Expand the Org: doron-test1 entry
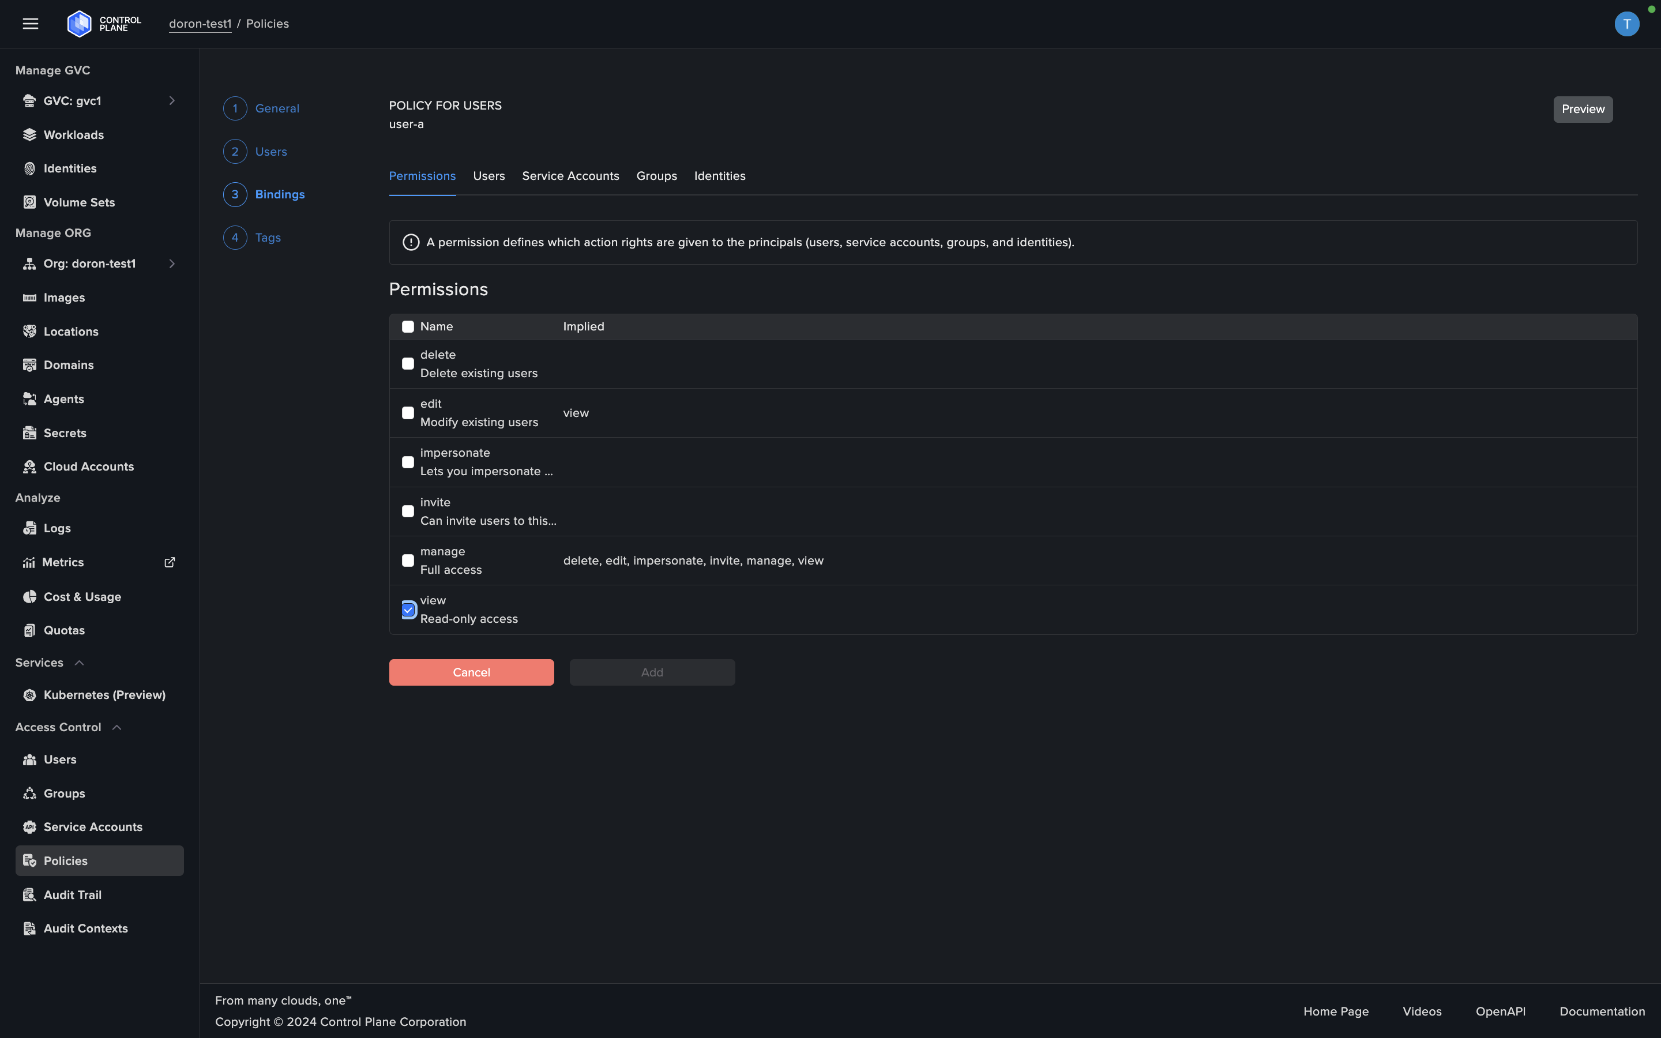The width and height of the screenshot is (1661, 1038). pyautogui.click(x=172, y=264)
